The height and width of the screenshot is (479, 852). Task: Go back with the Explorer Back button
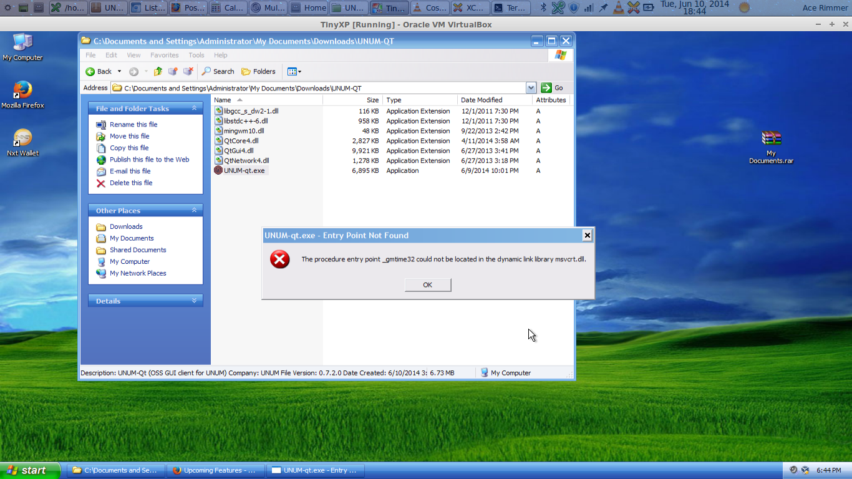click(x=99, y=71)
